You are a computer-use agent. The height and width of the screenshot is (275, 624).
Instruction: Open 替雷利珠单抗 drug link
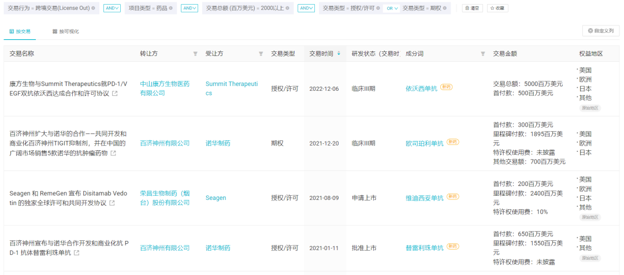click(425, 248)
